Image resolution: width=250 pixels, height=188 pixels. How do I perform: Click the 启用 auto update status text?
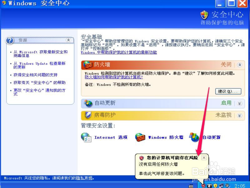(x=226, y=103)
